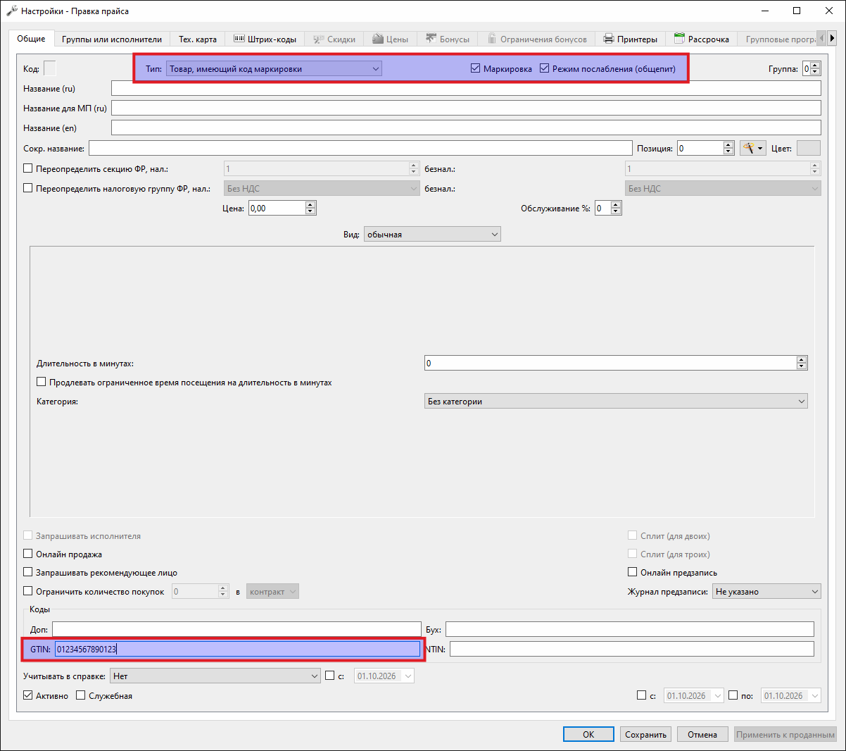Toggle the Маркировка checkbox
The height and width of the screenshot is (751, 846).
[475, 69]
